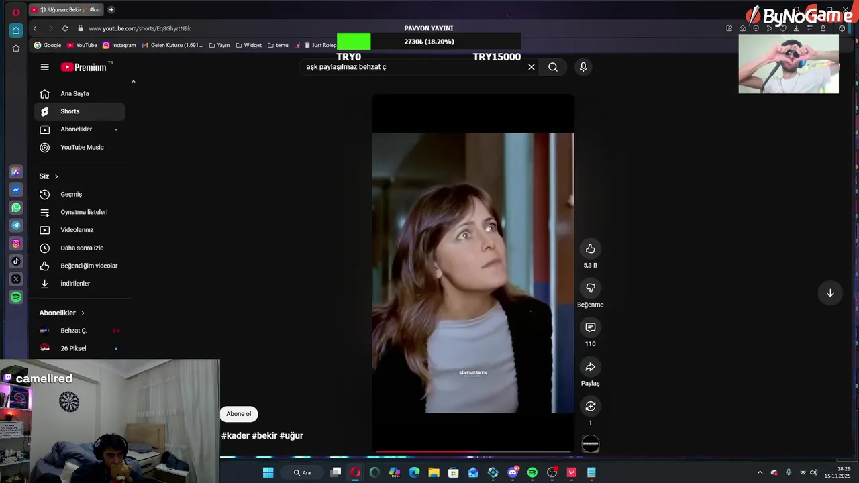Open a new browser tab
Screen dimensions: 859x483
click(111, 9)
